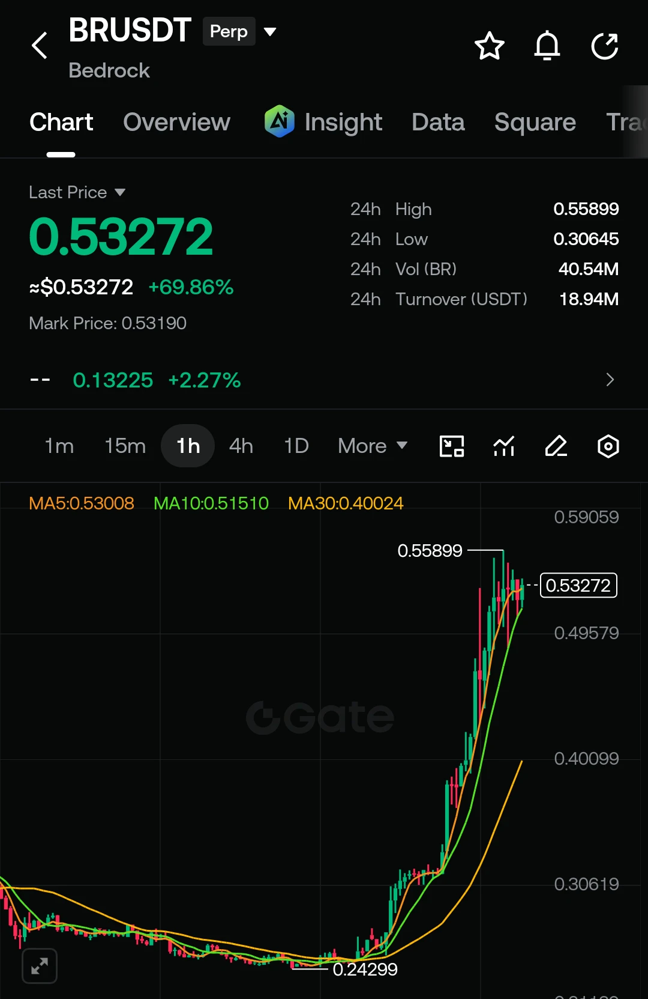Select the drawing pencil tool
Image resolution: width=648 pixels, height=999 pixels.
coord(556,446)
